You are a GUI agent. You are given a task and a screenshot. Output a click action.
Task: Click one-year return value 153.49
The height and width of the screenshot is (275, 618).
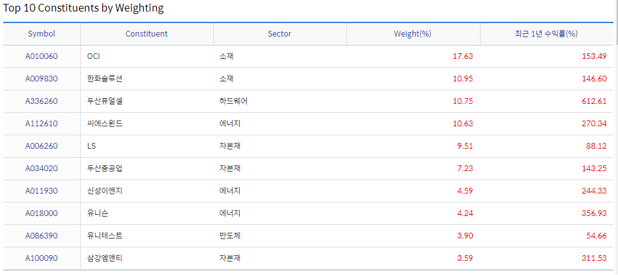[x=594, y=56]
